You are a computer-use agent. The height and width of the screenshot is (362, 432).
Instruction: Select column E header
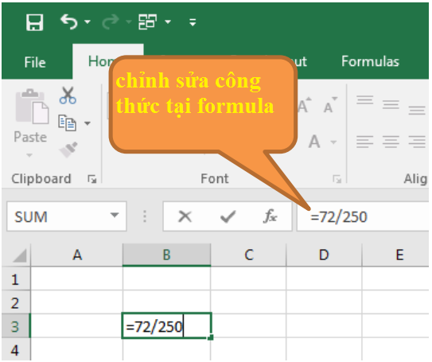pos(395,255)
